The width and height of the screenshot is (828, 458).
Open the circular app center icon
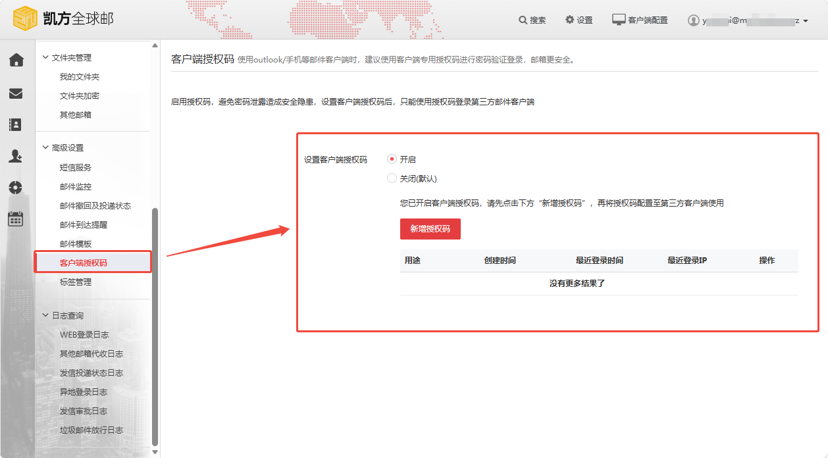pyautogui.click(x=16, y=187)
